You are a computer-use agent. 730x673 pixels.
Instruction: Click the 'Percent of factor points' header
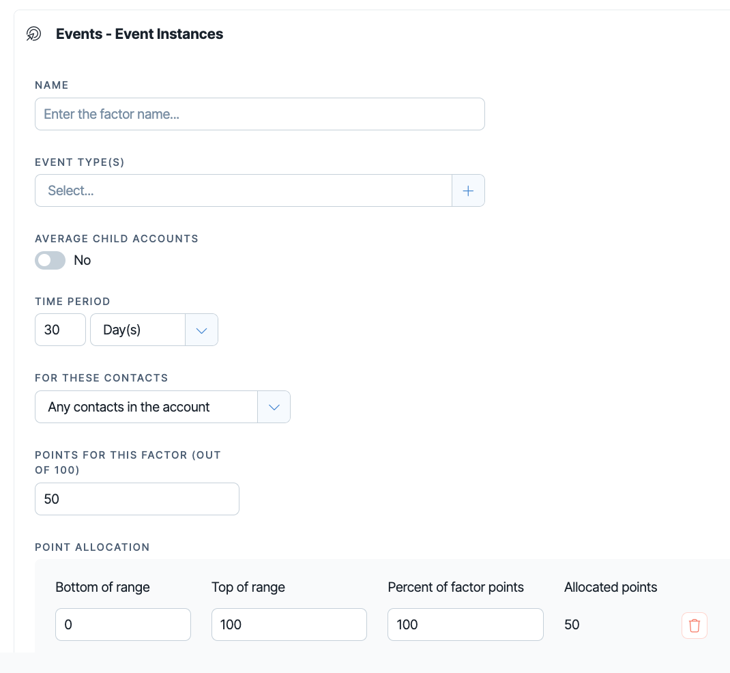456,587
